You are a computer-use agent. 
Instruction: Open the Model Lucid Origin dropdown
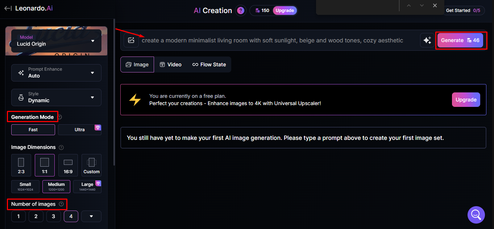pos(56,41)
